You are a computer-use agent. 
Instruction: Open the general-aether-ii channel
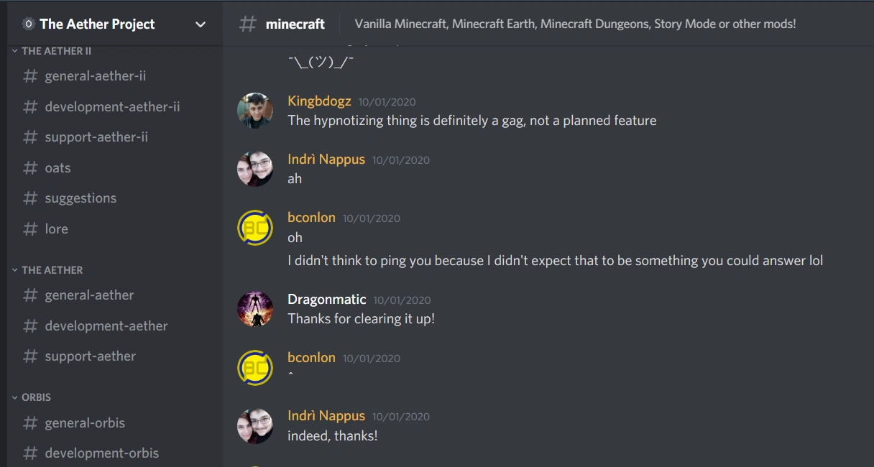click(x=95, y=76)
